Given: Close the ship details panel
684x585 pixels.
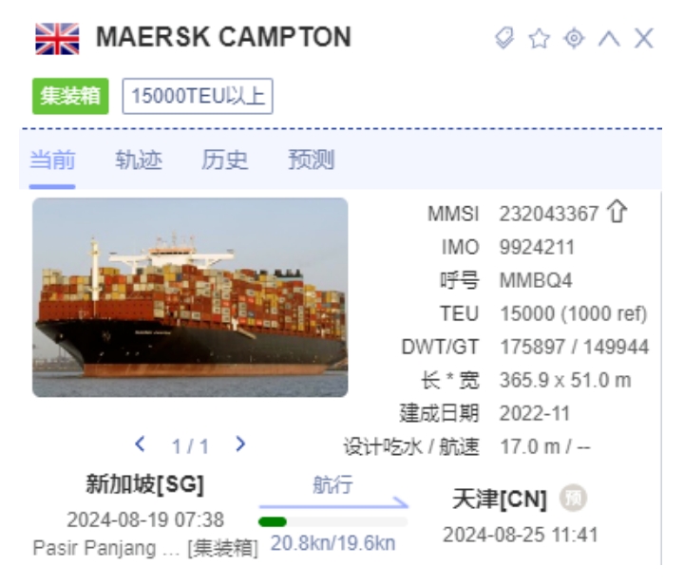Looking at the screenshot, I should click(x=644, y=38).
